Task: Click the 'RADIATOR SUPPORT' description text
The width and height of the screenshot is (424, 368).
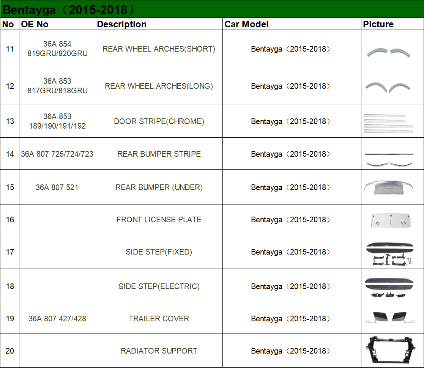Action: click(159, 351)
